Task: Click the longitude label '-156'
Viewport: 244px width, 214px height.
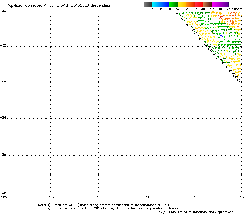Action: (x=146, y=197)
